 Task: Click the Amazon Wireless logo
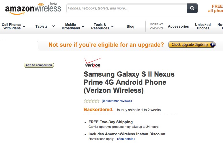click(x=33, y=9)
